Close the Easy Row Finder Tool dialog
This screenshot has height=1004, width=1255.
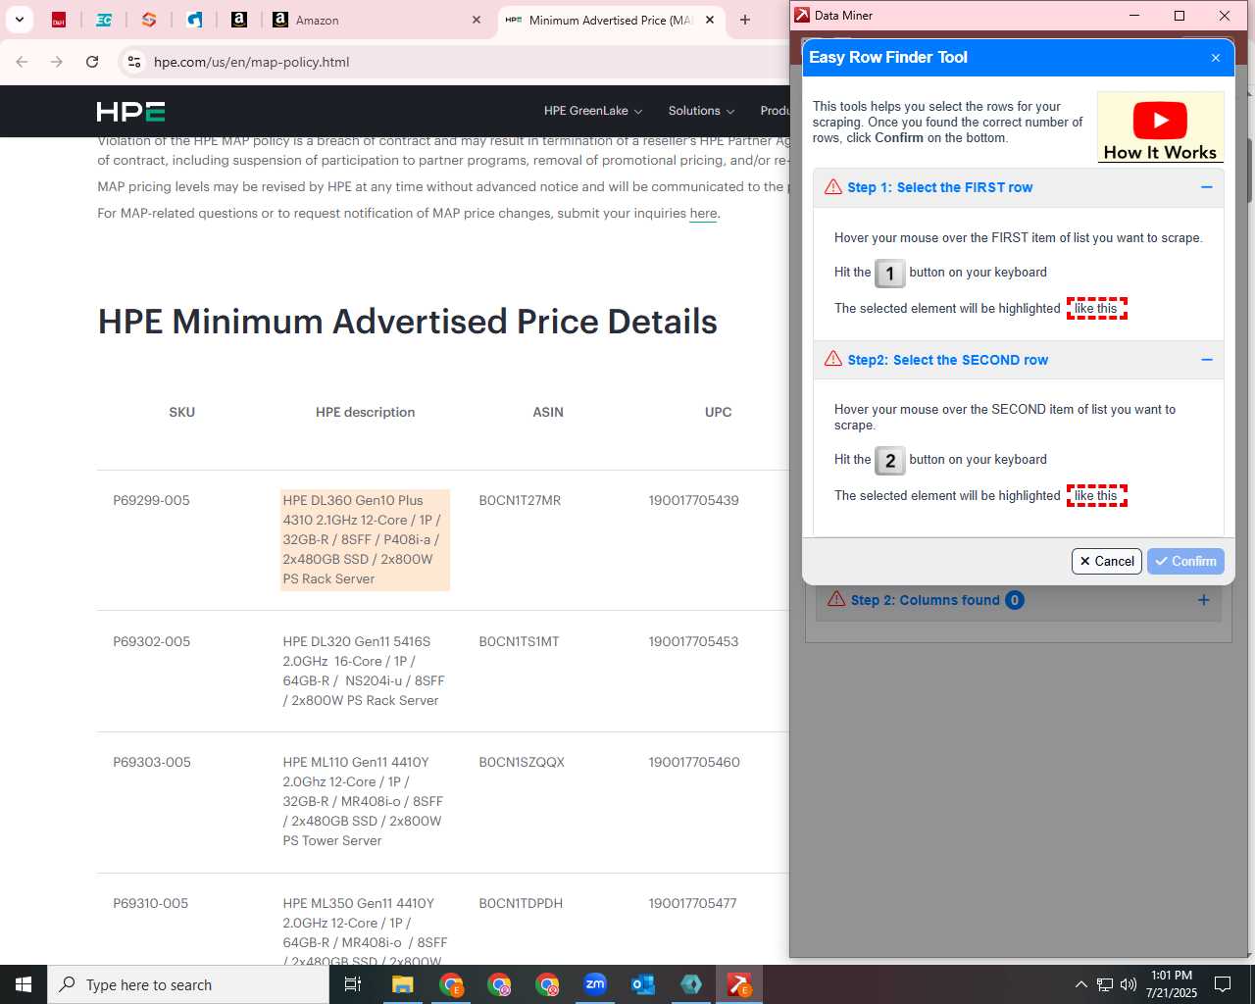(1216, 58)
